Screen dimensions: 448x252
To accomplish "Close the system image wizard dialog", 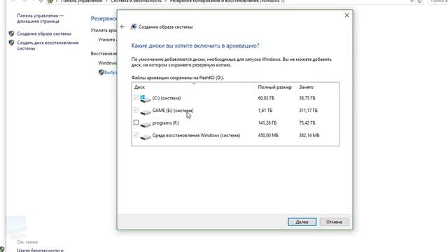I will coord(347,15).
